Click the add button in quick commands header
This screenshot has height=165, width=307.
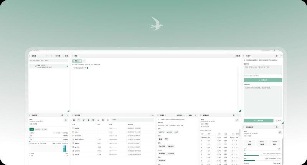(x=190, y=115)
